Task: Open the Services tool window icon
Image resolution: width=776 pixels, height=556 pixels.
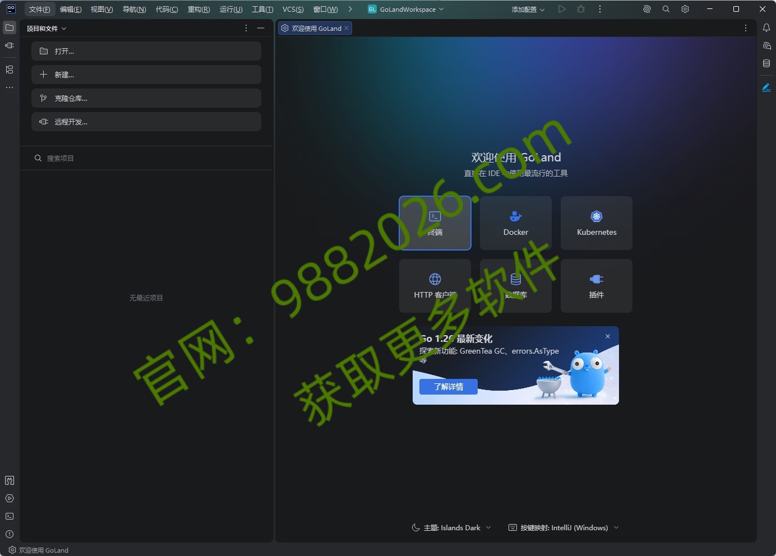Action: 10,498
